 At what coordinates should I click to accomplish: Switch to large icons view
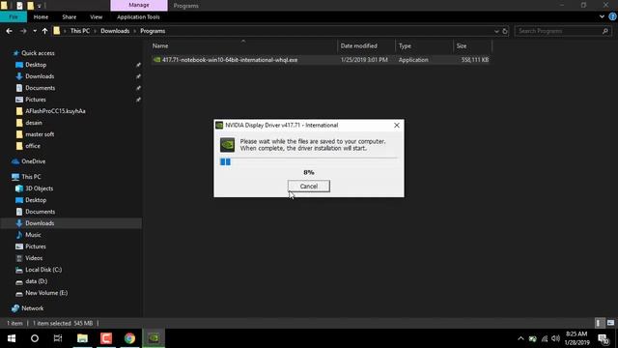(610, 323)
